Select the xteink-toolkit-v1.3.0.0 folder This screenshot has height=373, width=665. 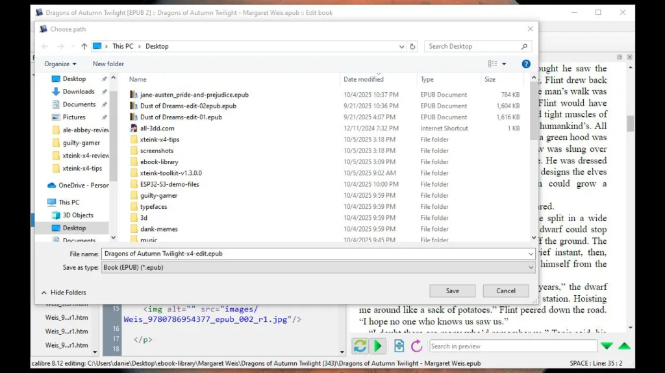[x=171, y=173]
